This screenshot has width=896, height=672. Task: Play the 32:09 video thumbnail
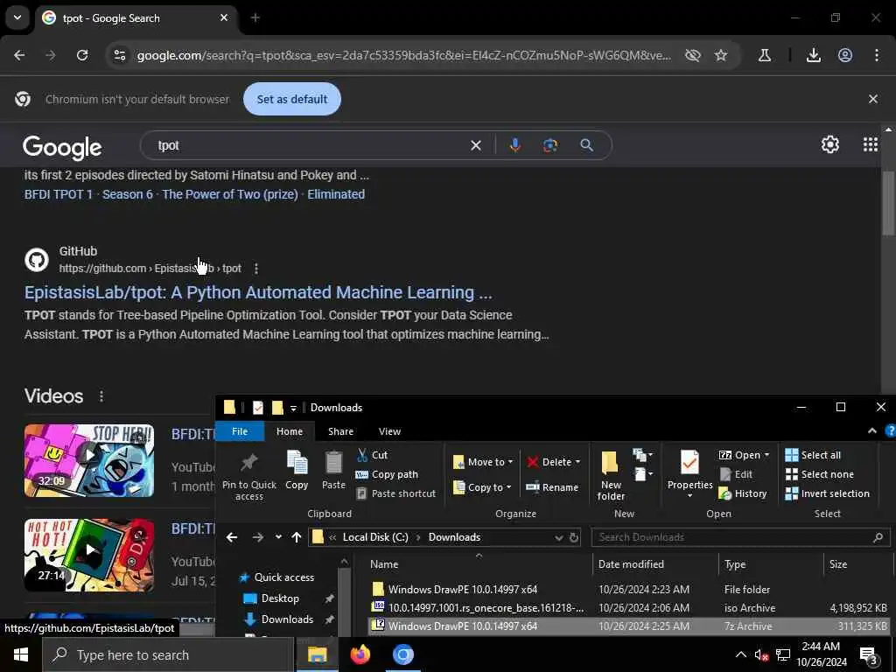tap(89, 460)
